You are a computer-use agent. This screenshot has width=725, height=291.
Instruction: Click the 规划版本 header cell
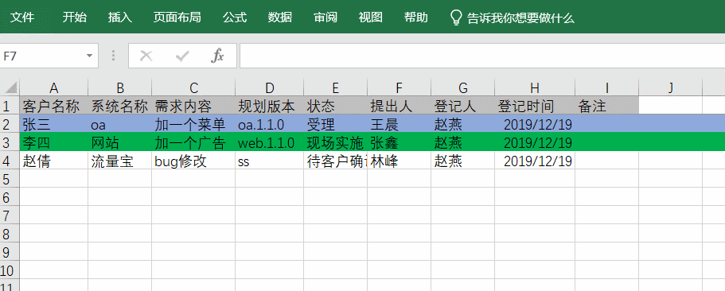tap(269, 106)
